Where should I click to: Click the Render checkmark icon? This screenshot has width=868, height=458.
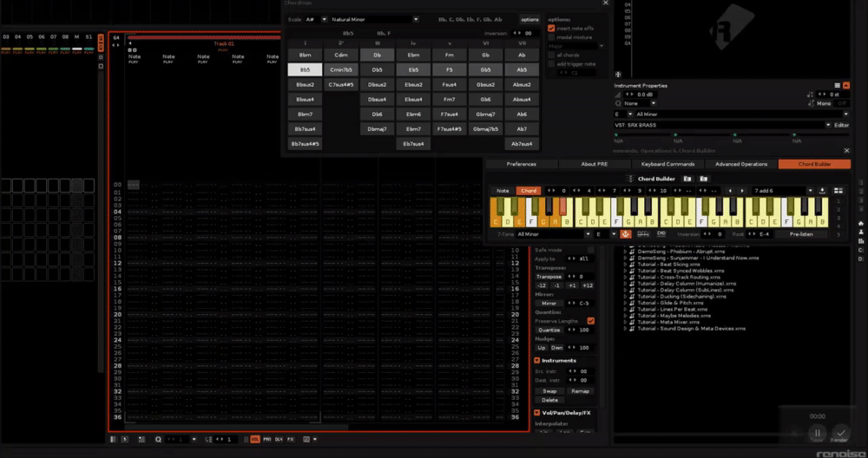coord(841,432)
